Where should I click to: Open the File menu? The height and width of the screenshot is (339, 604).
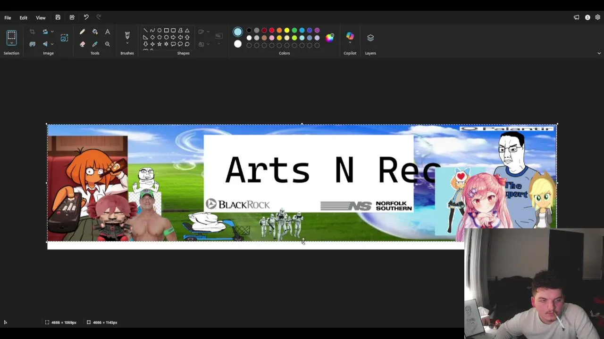point(8,18)
